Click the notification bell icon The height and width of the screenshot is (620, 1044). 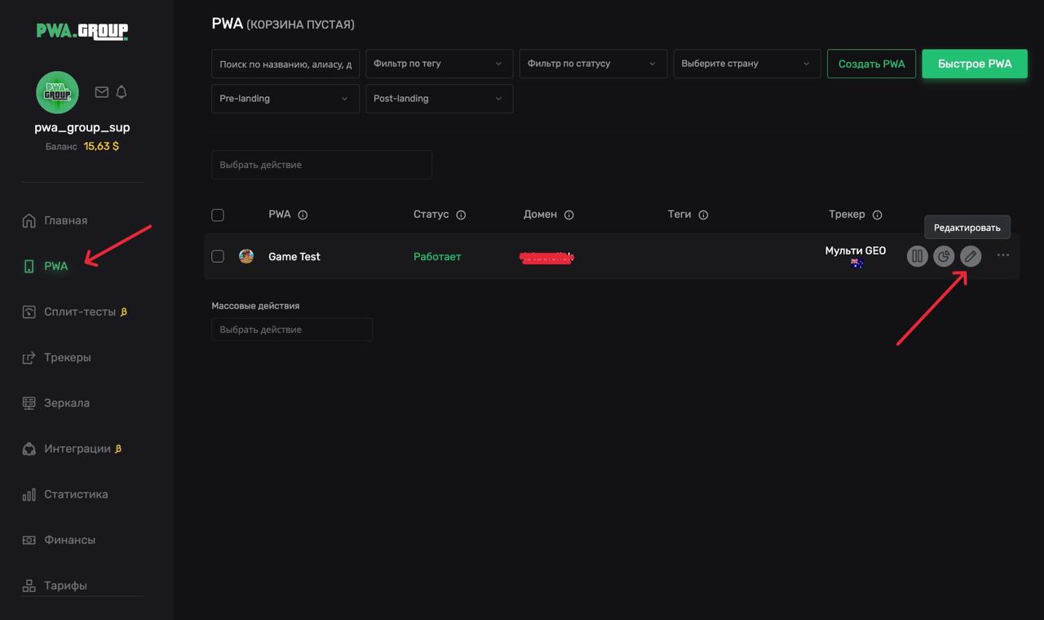coord(122,92)
